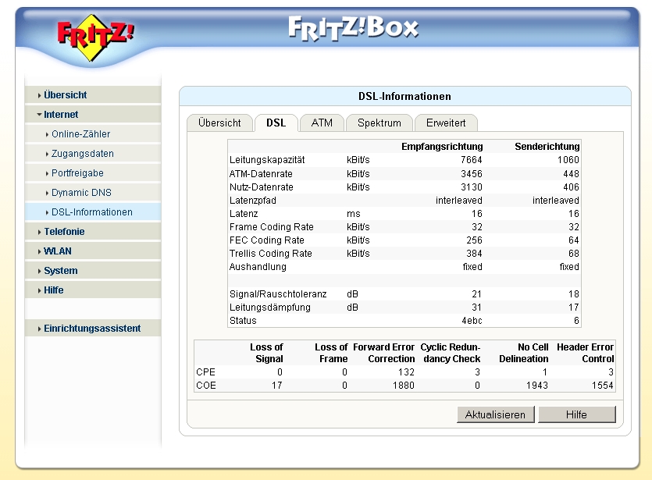Expand the Hilfe sidebar section arrow
The height and width of the screenshot is (480, 652).
click(x=40, y=290)
